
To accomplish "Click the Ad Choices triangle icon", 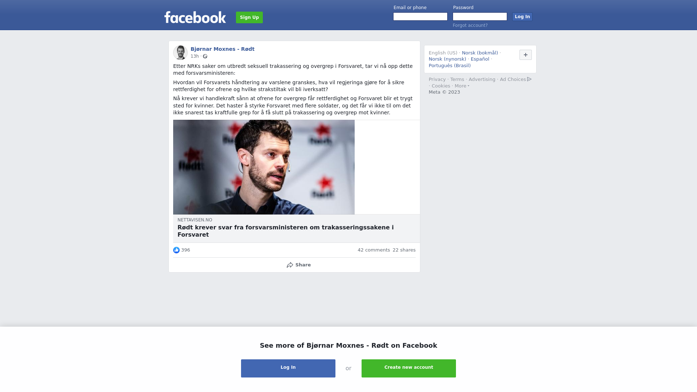I will click(x=529, y=79).
